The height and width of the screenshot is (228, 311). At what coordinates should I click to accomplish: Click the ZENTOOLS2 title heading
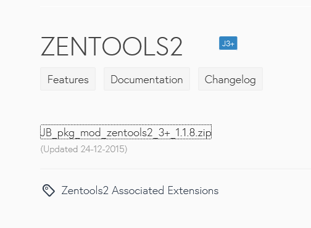(112, 46)
